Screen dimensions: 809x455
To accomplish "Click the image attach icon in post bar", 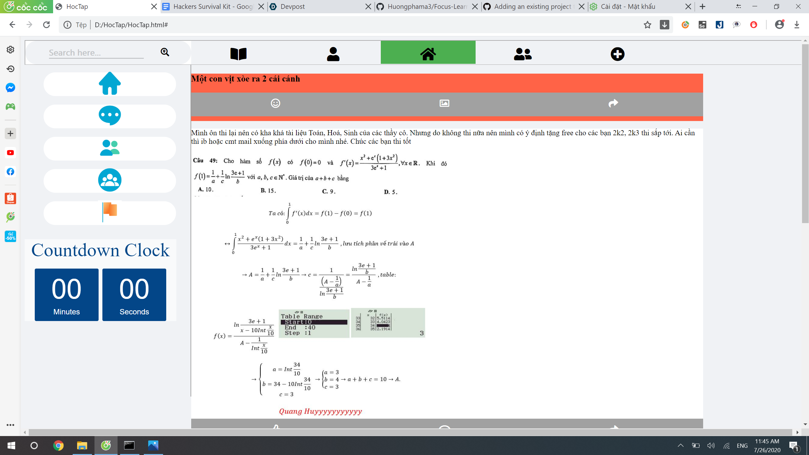I will click(x=444, y=103).
